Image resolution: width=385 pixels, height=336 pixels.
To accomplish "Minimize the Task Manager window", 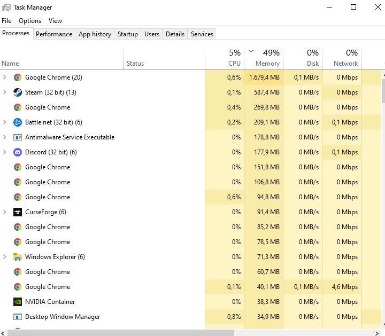I will coord(329,7).
